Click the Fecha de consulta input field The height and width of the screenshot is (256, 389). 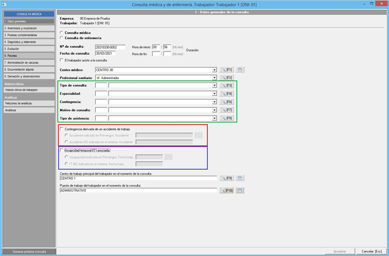[x=106, y=53]
